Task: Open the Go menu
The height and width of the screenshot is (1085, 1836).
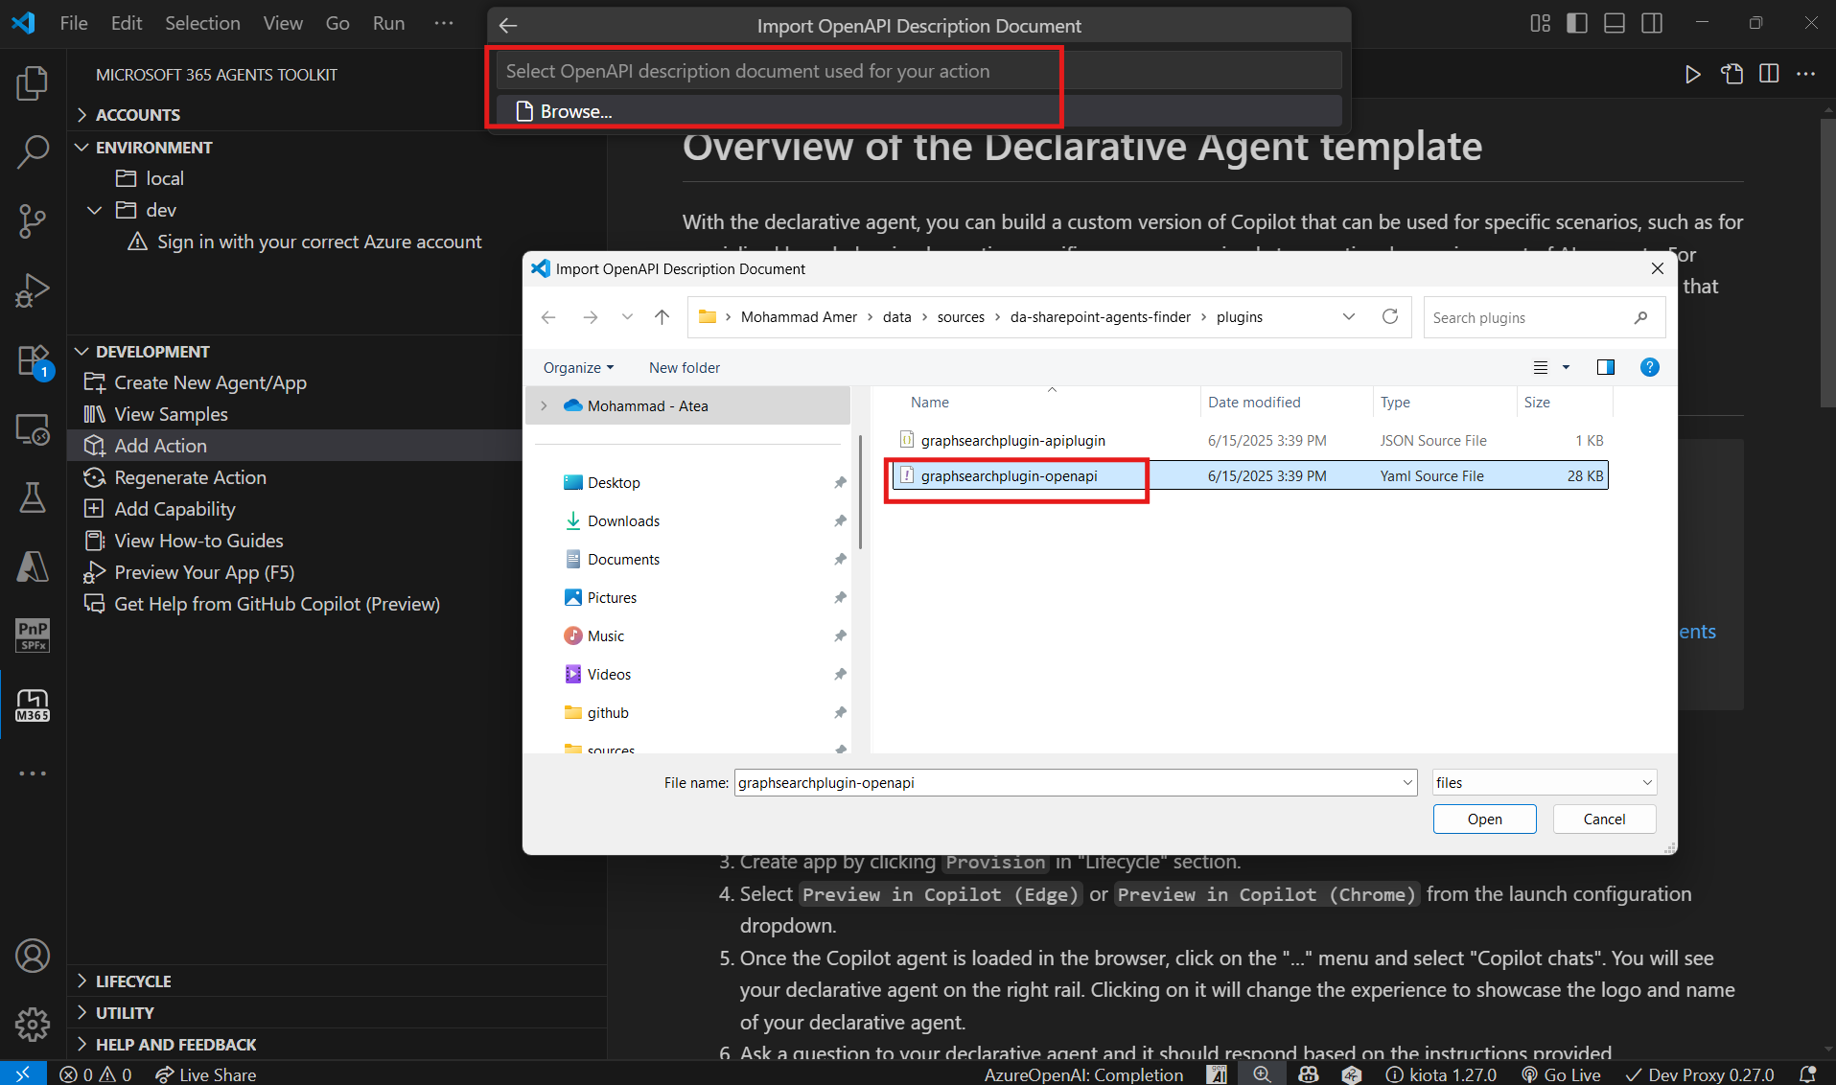Action: pyautogui.click(x=337, y=23)
